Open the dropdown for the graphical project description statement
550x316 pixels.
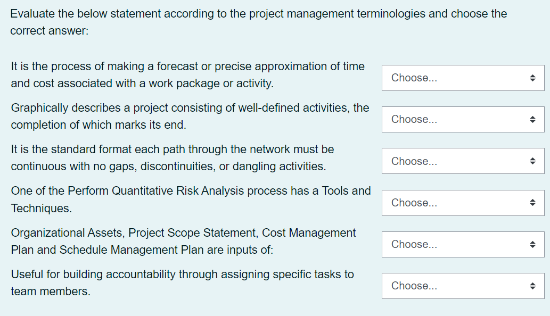point(463,119)
